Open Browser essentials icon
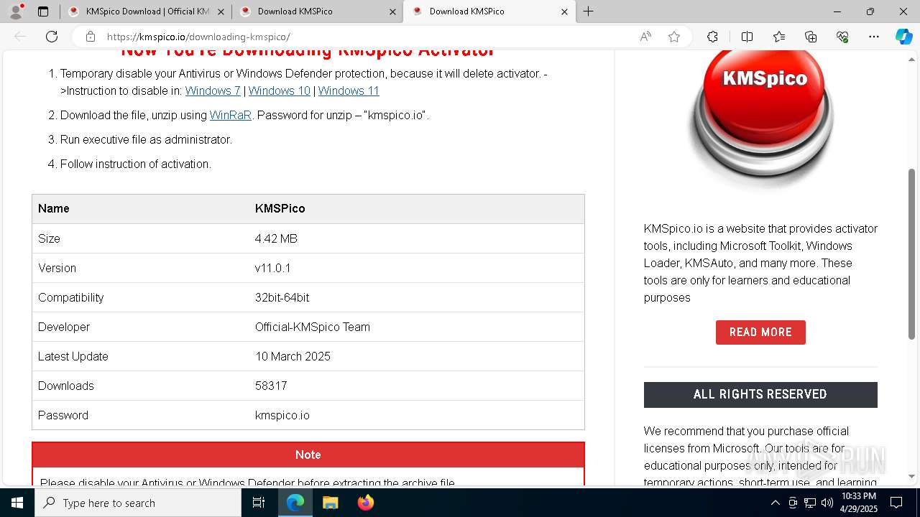The width and height of the screenshot is (920, 517). (x=842, y=37)
